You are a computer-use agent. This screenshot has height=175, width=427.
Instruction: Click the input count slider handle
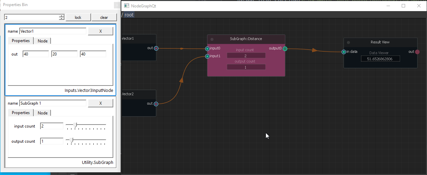pyautogui.click(x=75, y=126)
